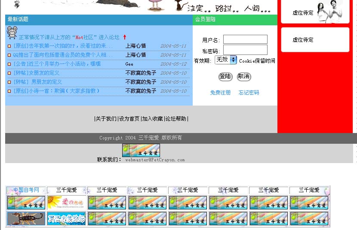Screen dimensions: 357x230
Task: Select 论坛帮助 in the footer menu
Action: click(x=176, y=119)
